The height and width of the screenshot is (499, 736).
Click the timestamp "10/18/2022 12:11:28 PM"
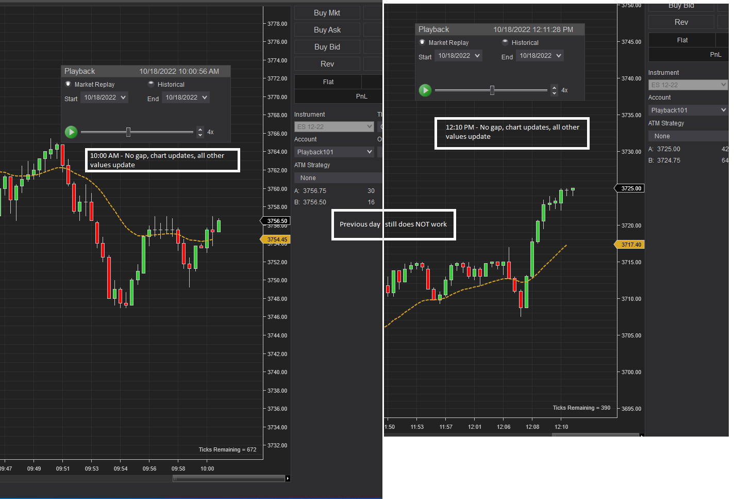click(533, 29)
